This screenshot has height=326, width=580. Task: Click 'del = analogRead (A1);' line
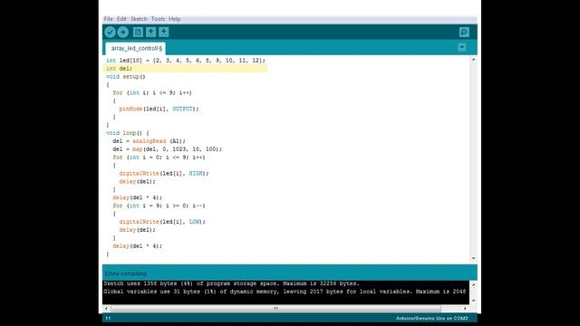149,141
